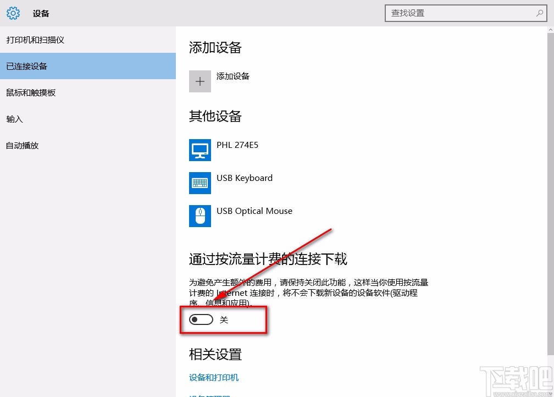Open 设备和打印机 link
This screenshot has height=397, width=554.
215,378
